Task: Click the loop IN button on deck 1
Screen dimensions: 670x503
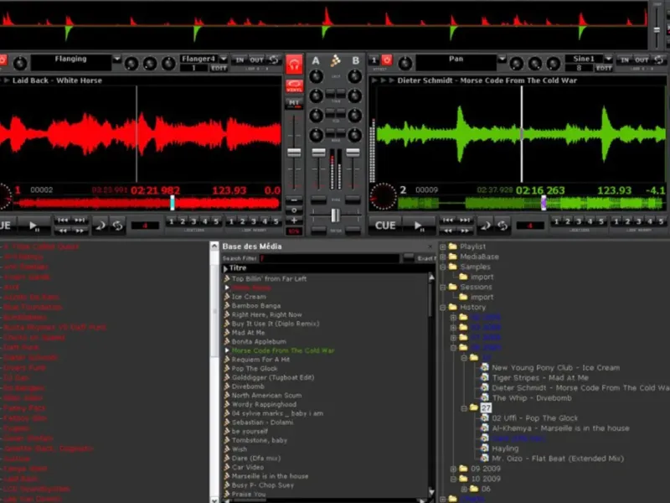Action: pos(240,60)
